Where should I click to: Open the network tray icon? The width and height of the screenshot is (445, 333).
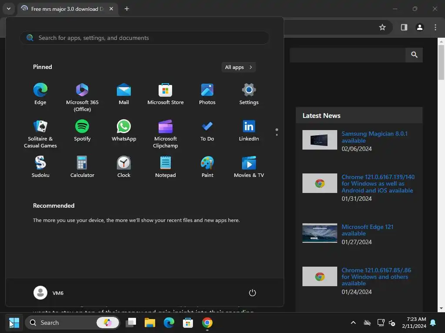coord(381,323)
